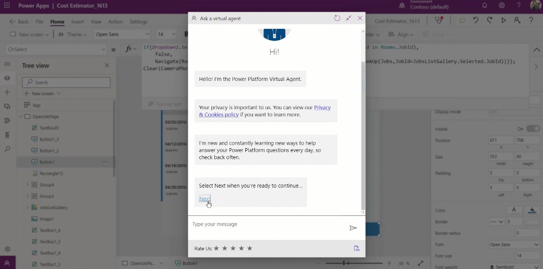Switch to the Home tab
The height and width of the screenshot is (269, 543).
point(57,21)
